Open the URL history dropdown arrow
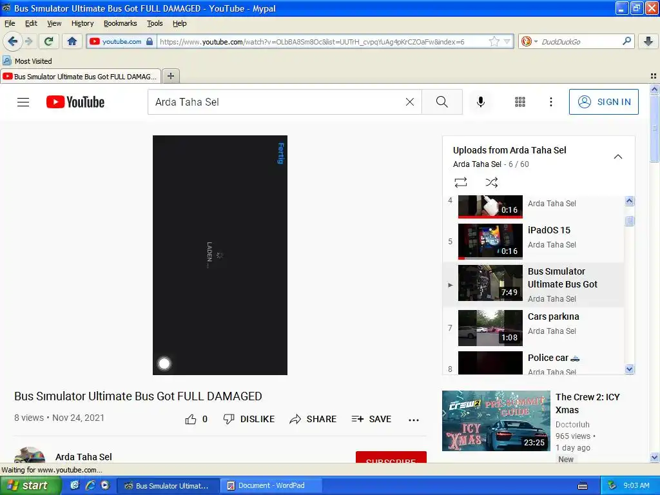 click(507, 42)
